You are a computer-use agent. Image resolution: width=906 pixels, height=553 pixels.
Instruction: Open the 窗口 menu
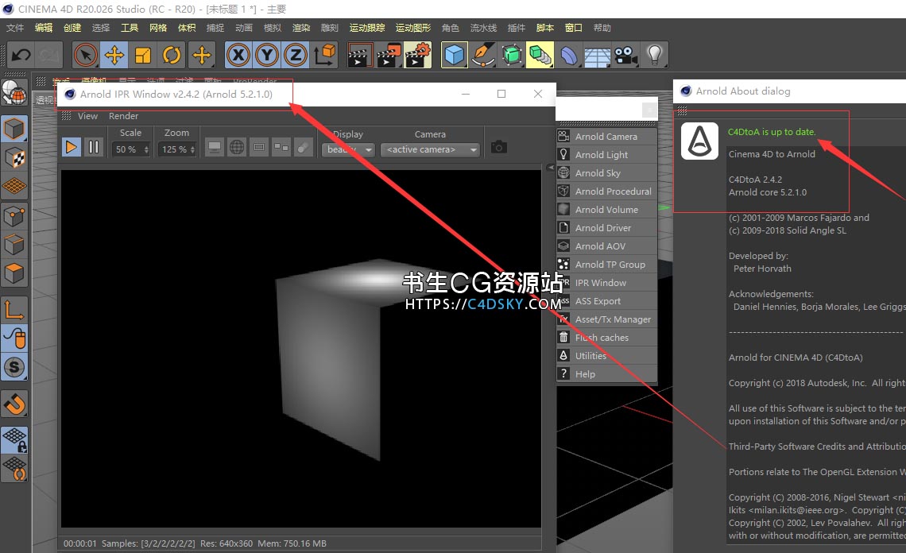(573, 28)
